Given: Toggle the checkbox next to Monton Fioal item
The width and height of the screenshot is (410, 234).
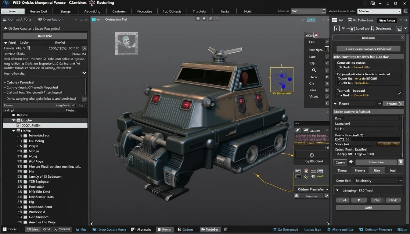Looking at the screenshot, I should (x=25, y=167).
